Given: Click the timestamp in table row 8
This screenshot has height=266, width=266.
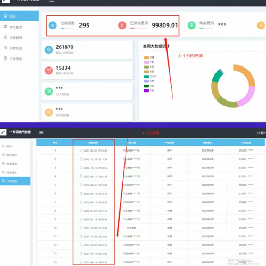Looking at the screenshot, I should point(95,211).
